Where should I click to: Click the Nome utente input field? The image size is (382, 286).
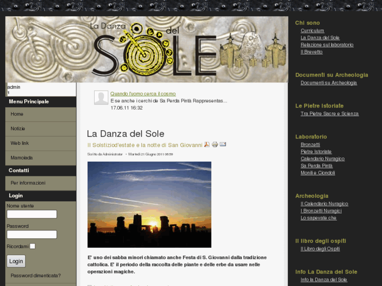click(32, 214)
